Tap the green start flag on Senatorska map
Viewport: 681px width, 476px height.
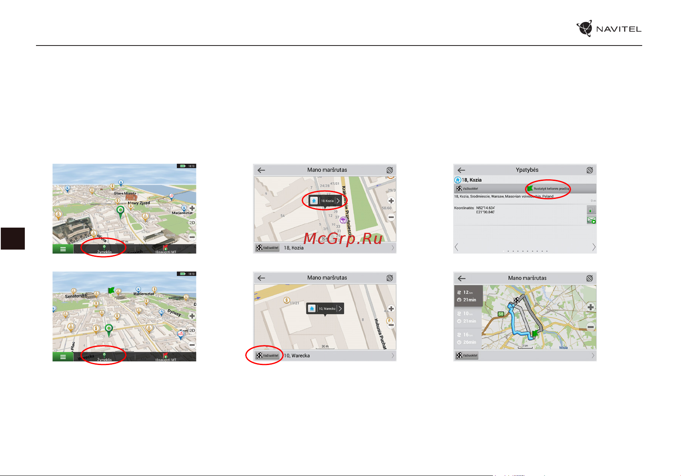111,290
